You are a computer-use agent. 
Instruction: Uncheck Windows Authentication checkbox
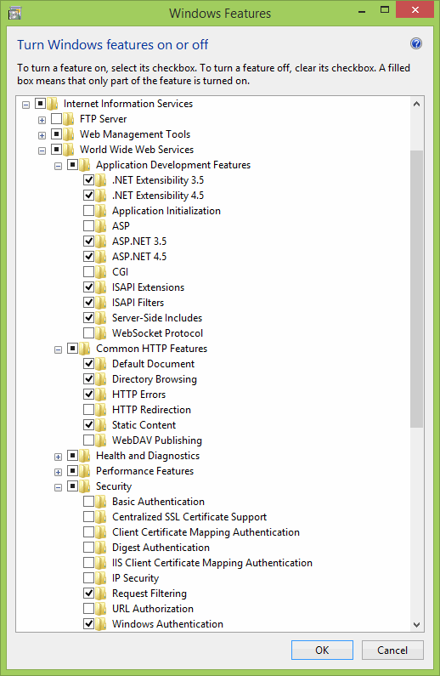coord(88,624)
